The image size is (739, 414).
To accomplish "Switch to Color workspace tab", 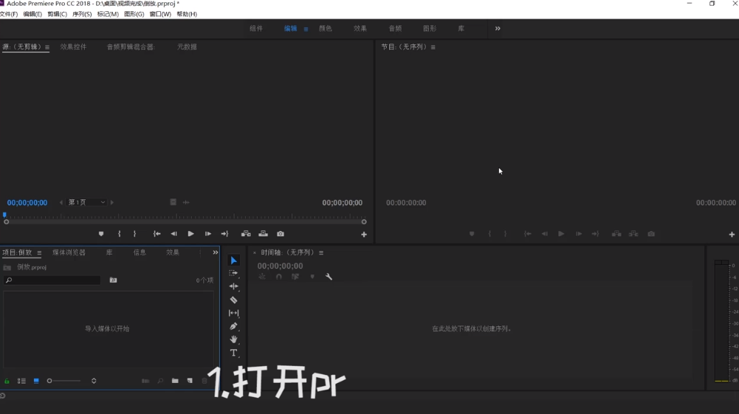I will point(325,29).
